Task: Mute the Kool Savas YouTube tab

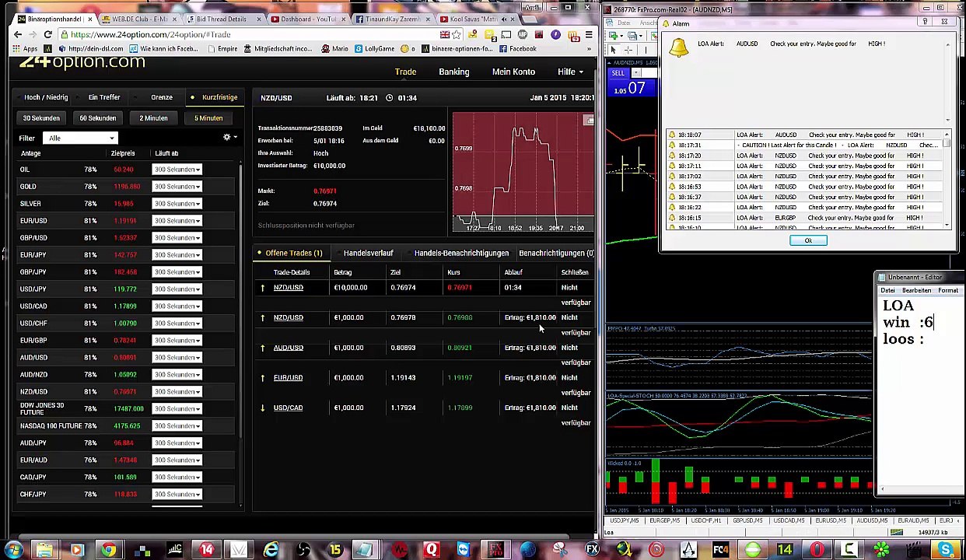Action: 505,19
